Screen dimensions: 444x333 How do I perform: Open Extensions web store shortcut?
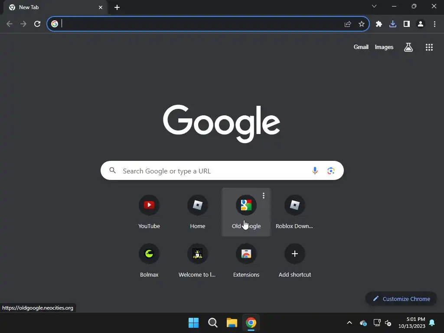(246, 260)
